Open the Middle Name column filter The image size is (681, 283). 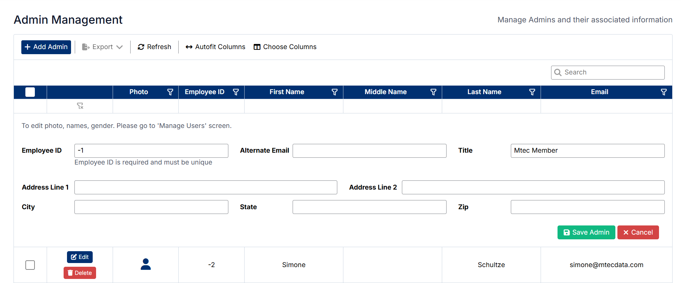coord(433,92)
